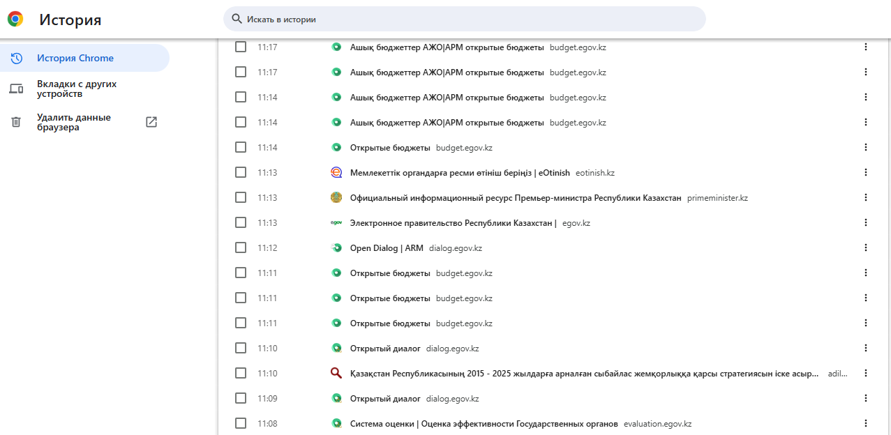This screenshot has width=891, height=435.
Task: Click the Система оценки entry favicon
Action: click(x=336, y=424)
